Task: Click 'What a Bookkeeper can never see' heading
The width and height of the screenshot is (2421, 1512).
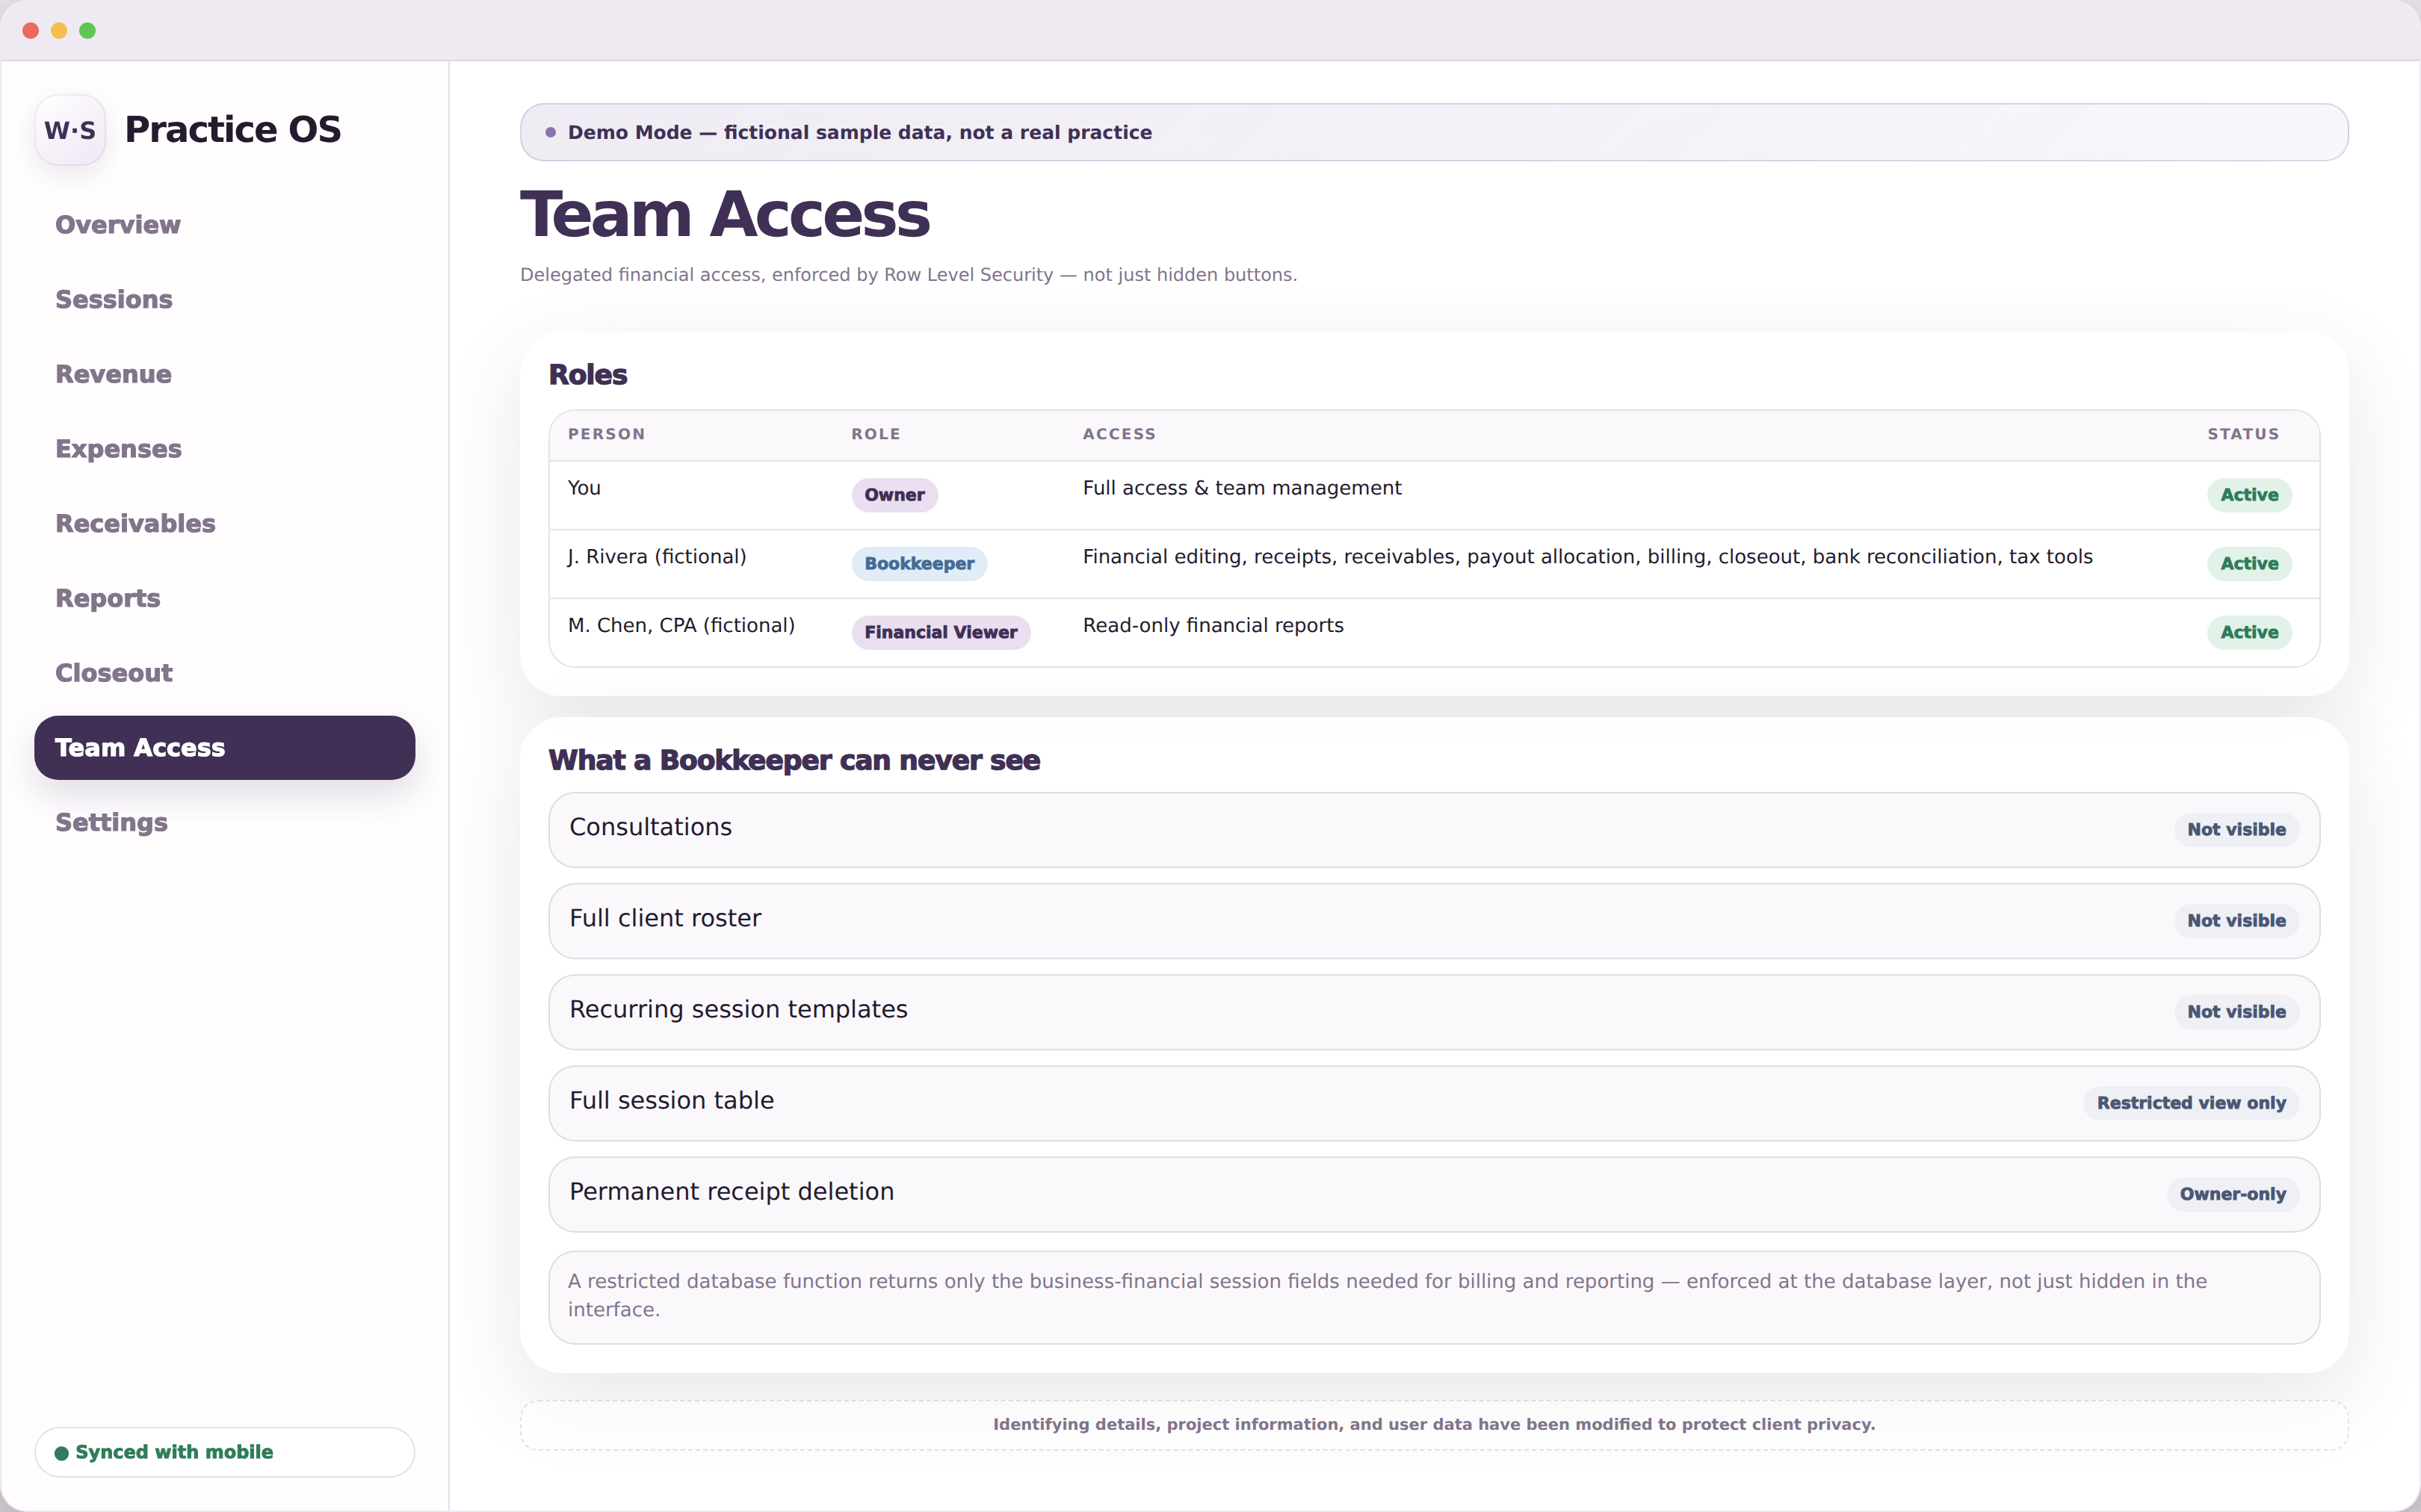Action: click(x=794, y=760)
